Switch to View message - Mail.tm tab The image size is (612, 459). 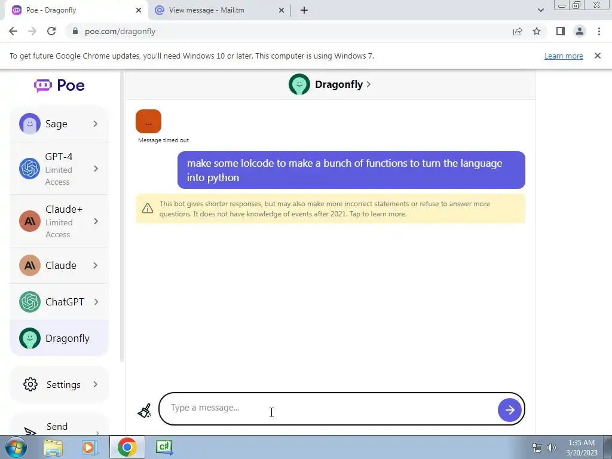219,10
